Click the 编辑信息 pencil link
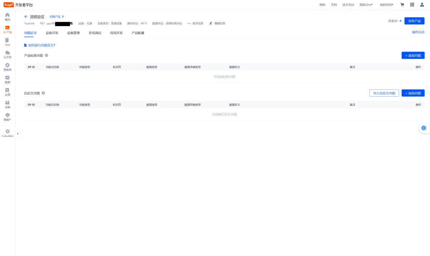Image resolution: width=430 pixels, height=256 pixels. coord(217,23)
